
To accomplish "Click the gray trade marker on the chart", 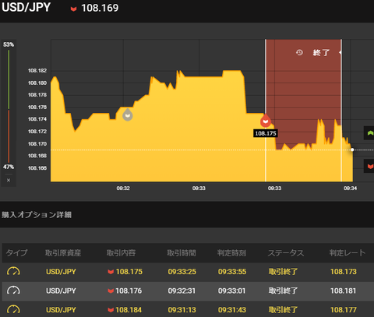I will [128, 114].
